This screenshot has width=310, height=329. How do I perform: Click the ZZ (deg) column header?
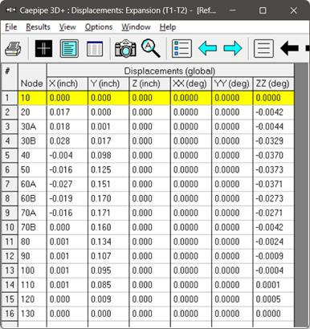(273, 83)
